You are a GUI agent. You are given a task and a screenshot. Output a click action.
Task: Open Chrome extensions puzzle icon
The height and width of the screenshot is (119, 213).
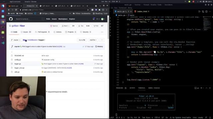click(100, 10)
